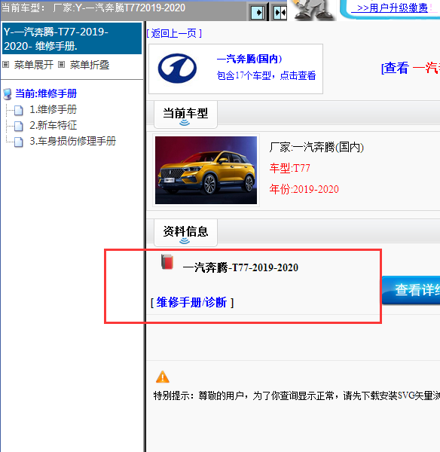Click page icon next to 3.车身损伤修理手册
The height and width of the screenshot is (452, 440).
click(x=19, y=142)
